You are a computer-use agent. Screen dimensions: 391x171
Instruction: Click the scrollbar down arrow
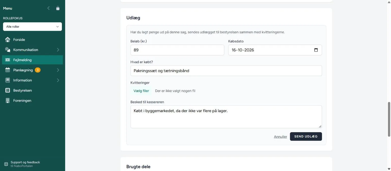(389, 169)
